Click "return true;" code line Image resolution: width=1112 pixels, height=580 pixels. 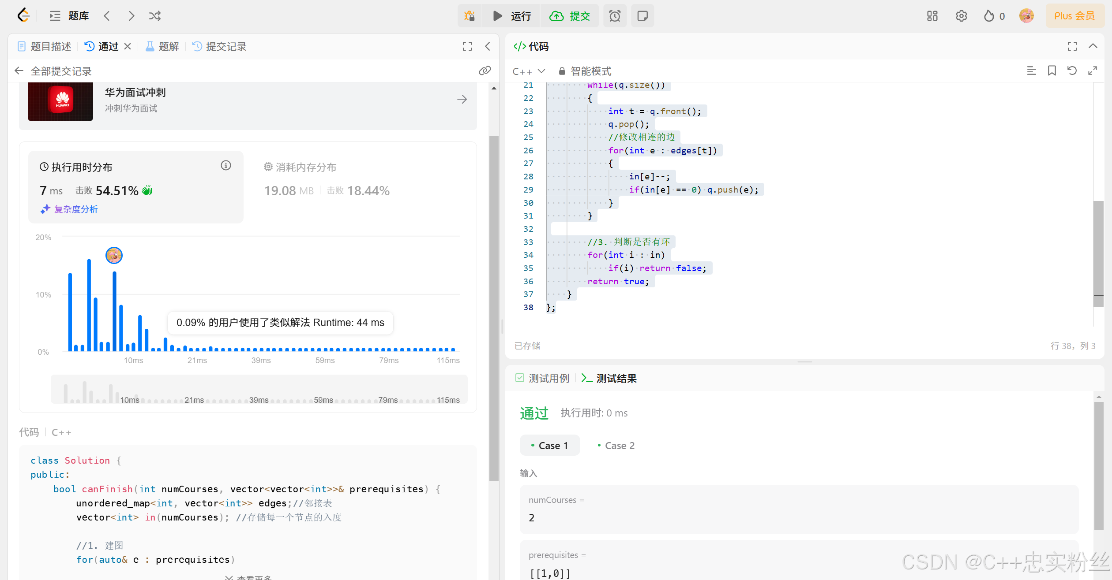[x=618, y=281]
